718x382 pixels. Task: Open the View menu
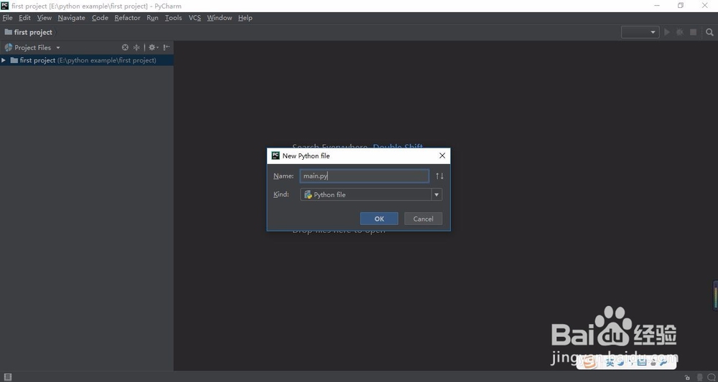(45, 17)
